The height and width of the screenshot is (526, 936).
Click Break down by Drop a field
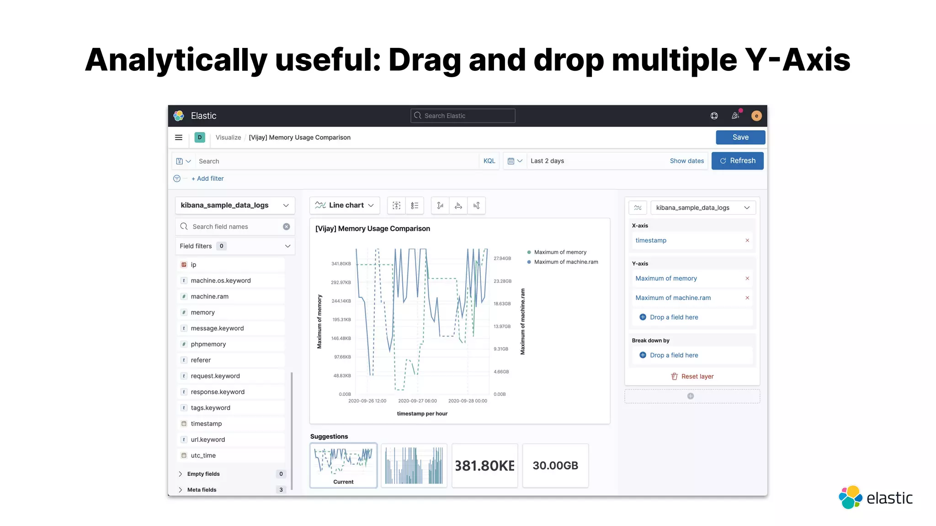tap(692, 355)
